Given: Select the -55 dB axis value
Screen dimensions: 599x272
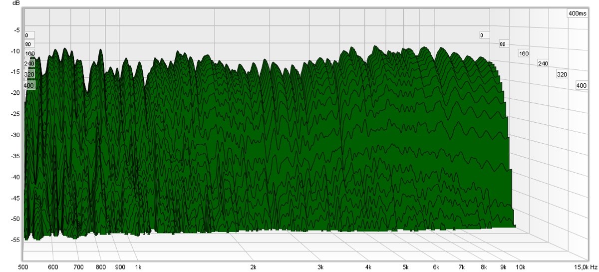Looking at the screenshot, I should pyautogui.click(x=16, y=240).
